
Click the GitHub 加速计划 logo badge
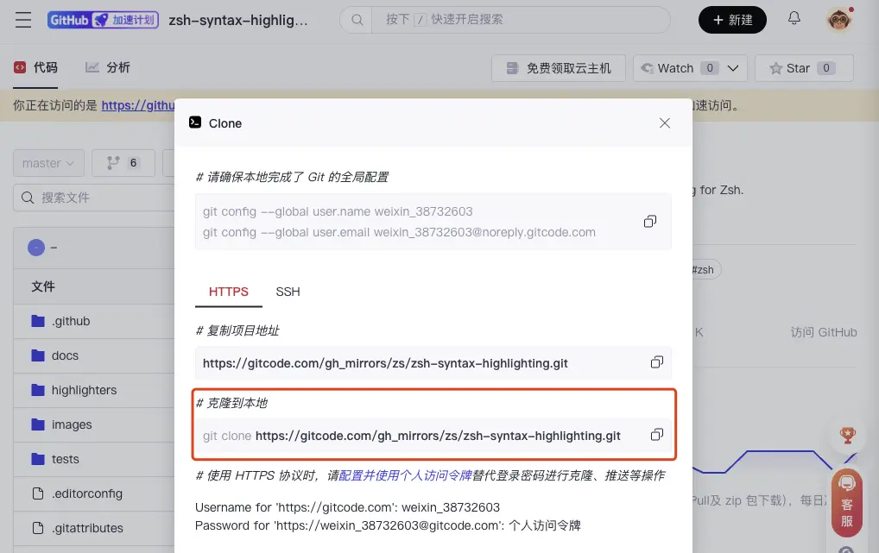tap(103, 20)
